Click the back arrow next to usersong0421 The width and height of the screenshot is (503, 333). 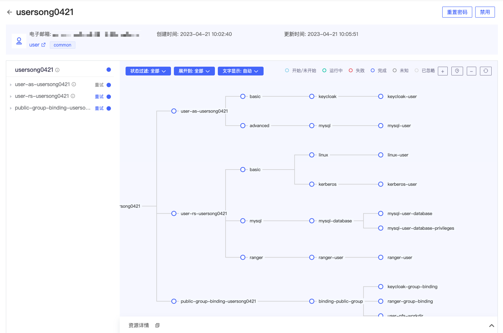(10, 12)
